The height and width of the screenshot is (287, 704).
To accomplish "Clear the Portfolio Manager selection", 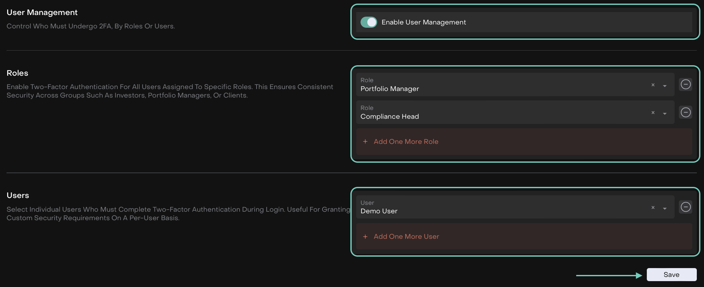I will (x=653, y=85).
